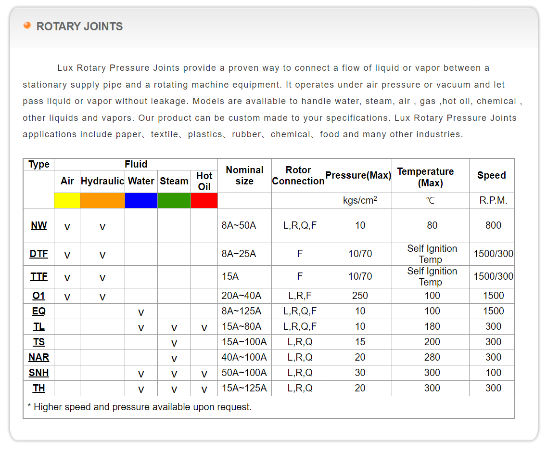
Task: Visit the SNH type link
Action: click(38, 373)
